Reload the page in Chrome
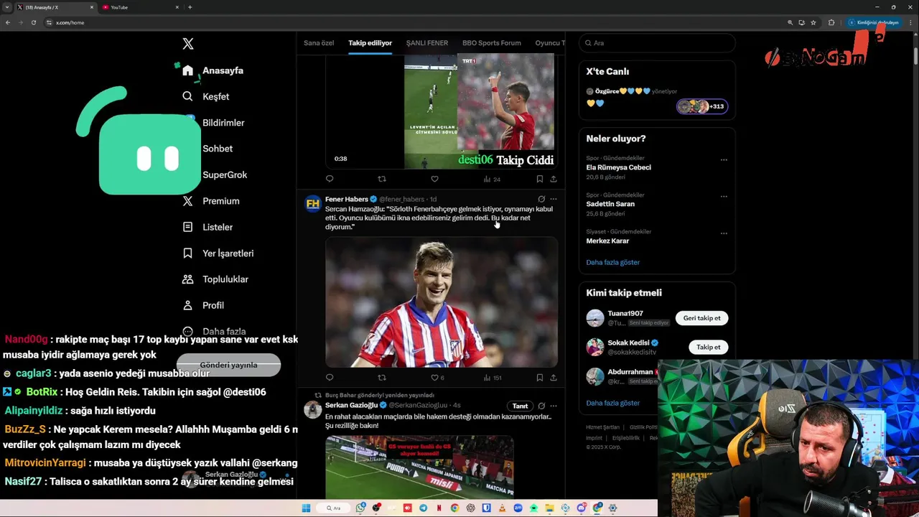Viewport: 919px width, 517px height. pos(34,22)
